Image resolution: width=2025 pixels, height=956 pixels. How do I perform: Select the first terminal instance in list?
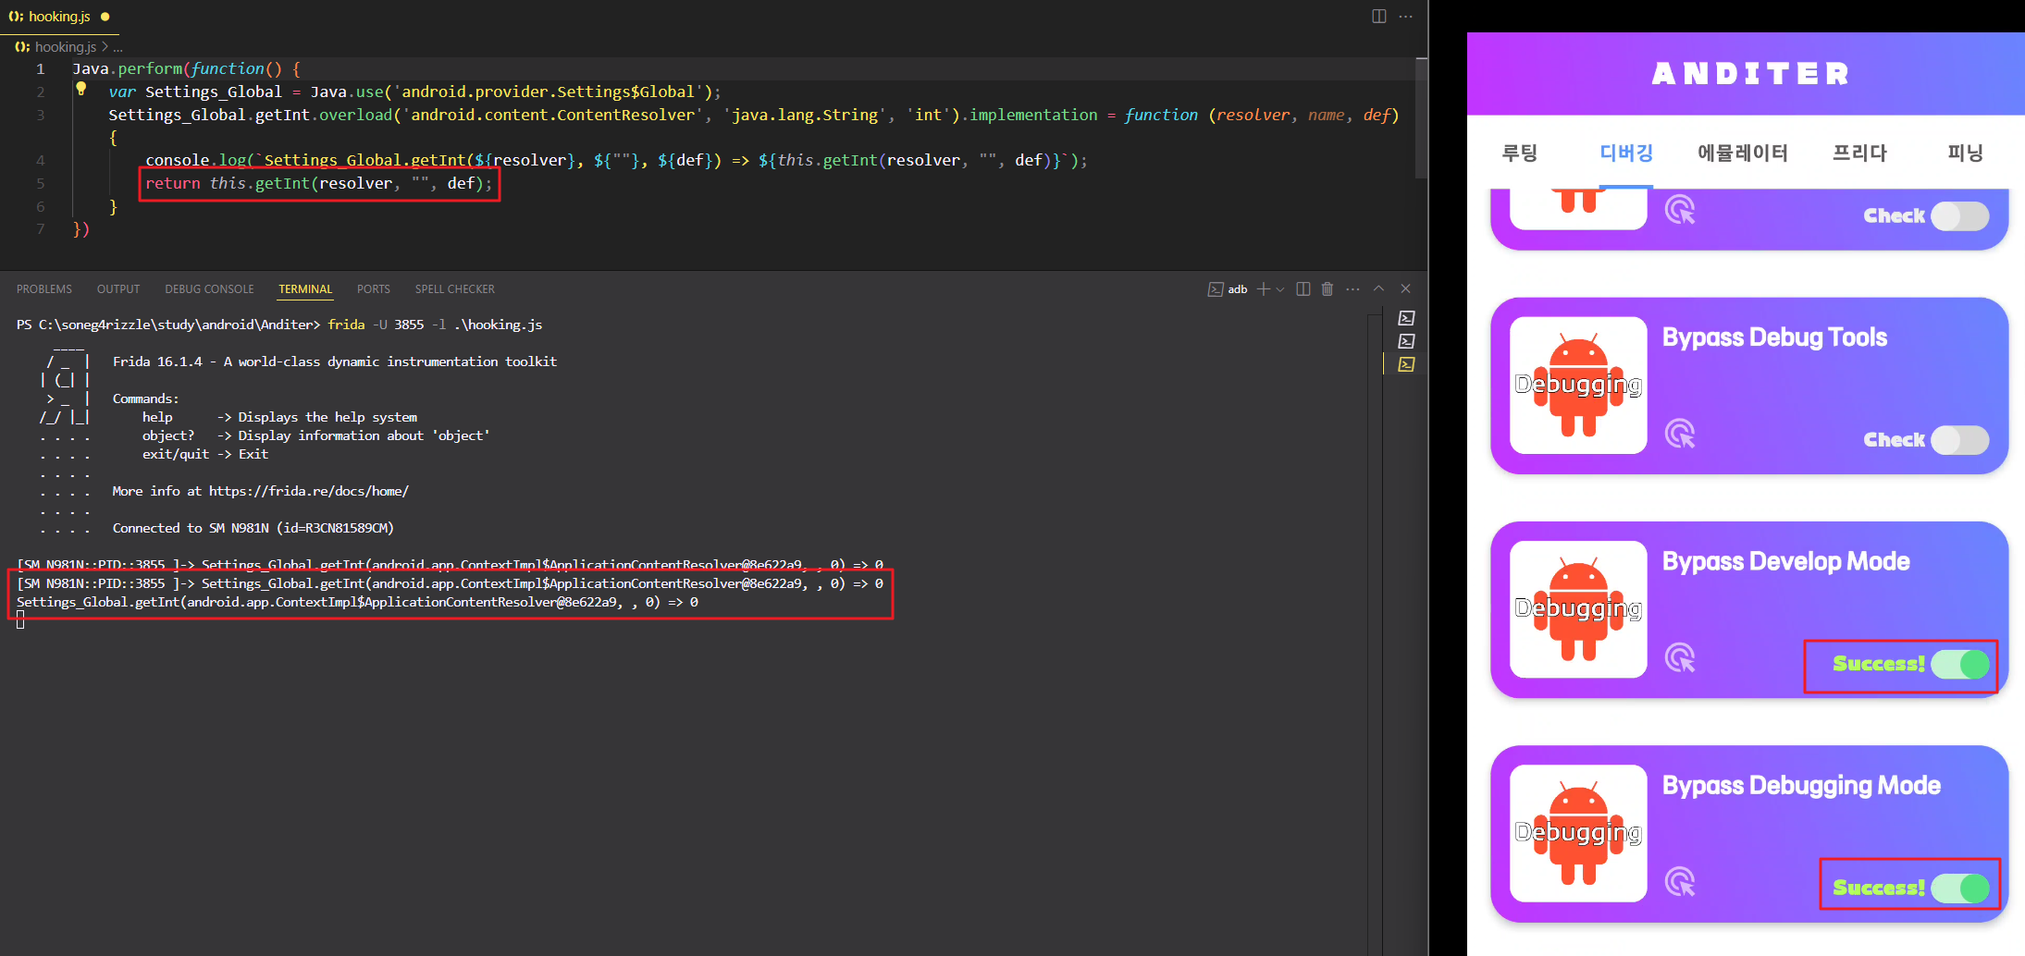[x=1406, y=318]
